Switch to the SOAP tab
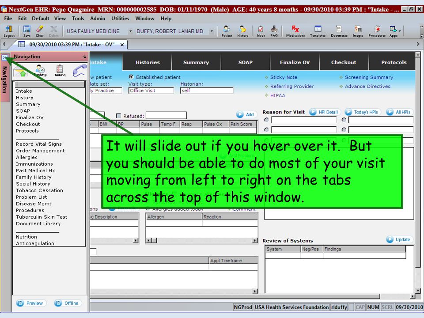Image resolution: width=424 pixels, height=318 pixels. click(x=245, y=62)
